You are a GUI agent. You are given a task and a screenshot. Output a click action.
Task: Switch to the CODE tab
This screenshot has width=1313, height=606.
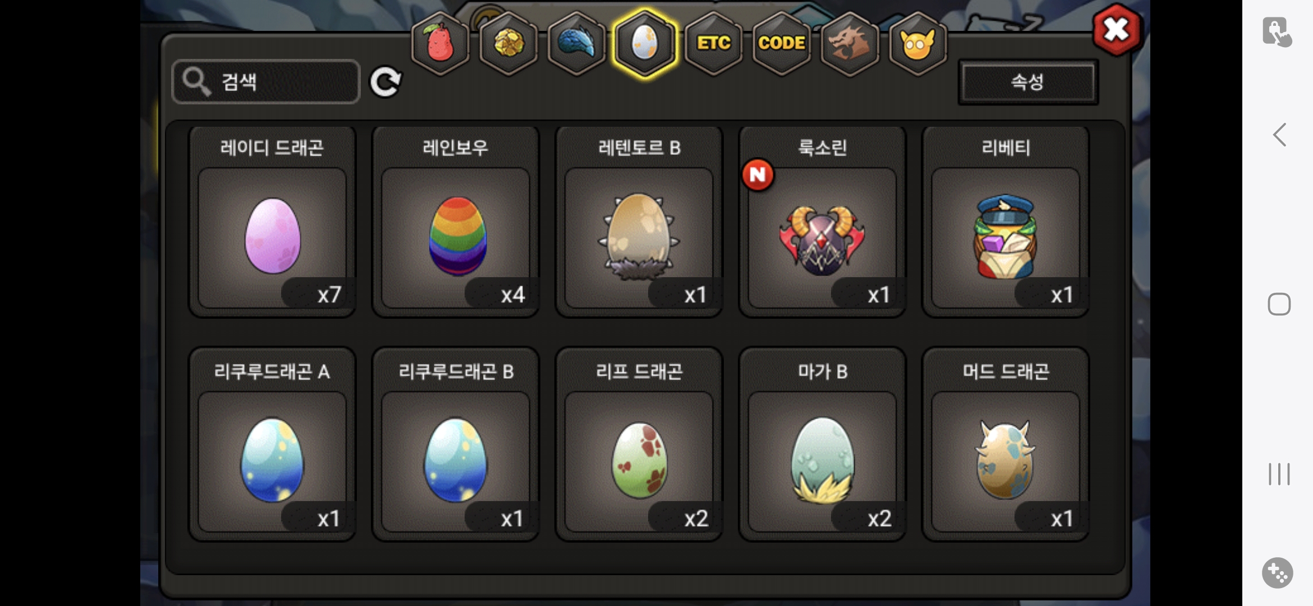[782, 43]
